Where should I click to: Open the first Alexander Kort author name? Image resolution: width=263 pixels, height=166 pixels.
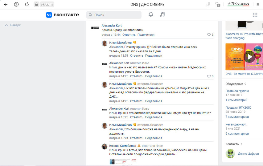pos(112,26)
